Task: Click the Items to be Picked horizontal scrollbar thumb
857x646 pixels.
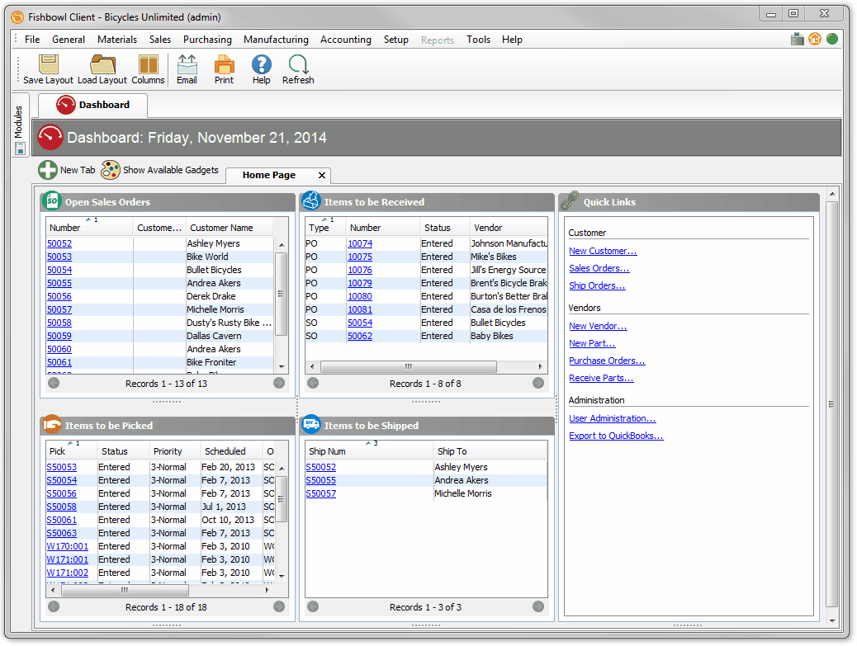Action: pos(125,590)
